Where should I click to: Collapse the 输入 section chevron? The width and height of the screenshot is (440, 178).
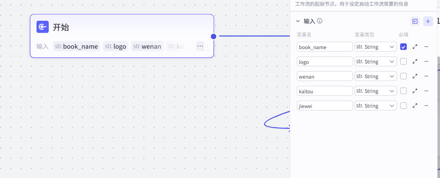298,21
